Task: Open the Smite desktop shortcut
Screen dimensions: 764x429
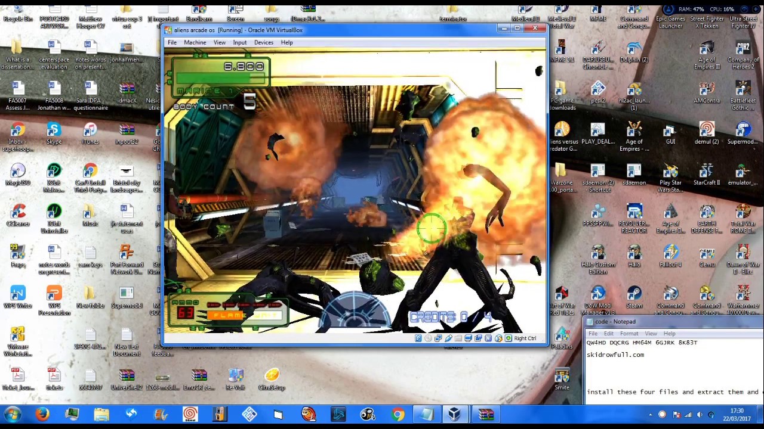Action: pyautogui.click(x=562, y=379)
